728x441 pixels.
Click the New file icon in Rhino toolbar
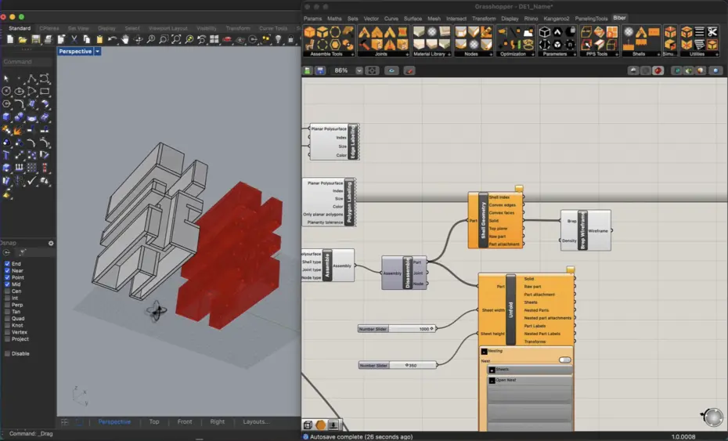pyautogui.click(x=10, y=40)
